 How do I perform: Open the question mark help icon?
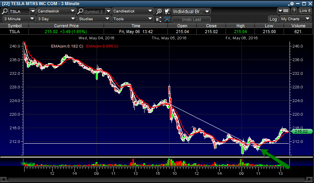tap(294, 11)
